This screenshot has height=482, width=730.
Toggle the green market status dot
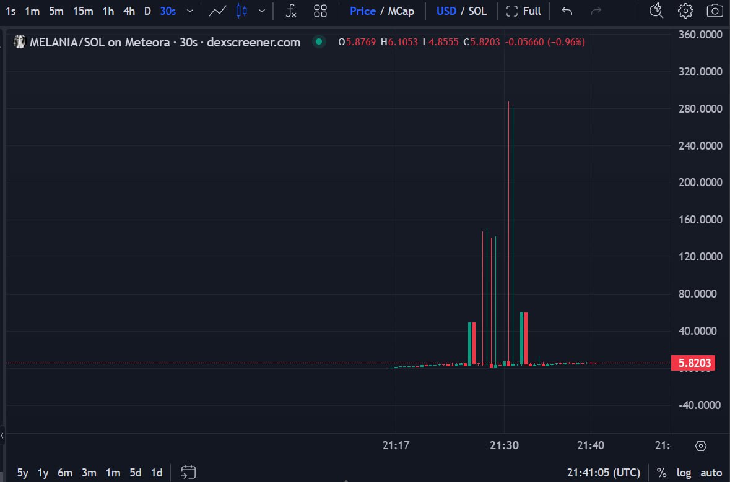point(319,42)
